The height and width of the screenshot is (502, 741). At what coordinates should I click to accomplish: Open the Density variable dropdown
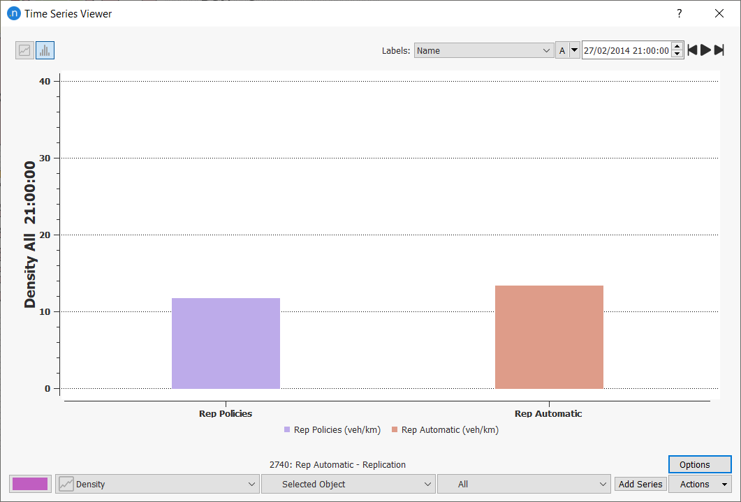(157, 484)
